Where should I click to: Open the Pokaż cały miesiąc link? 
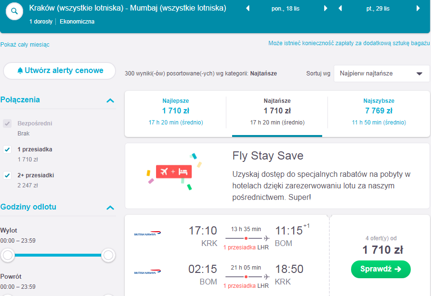[25, 45]
